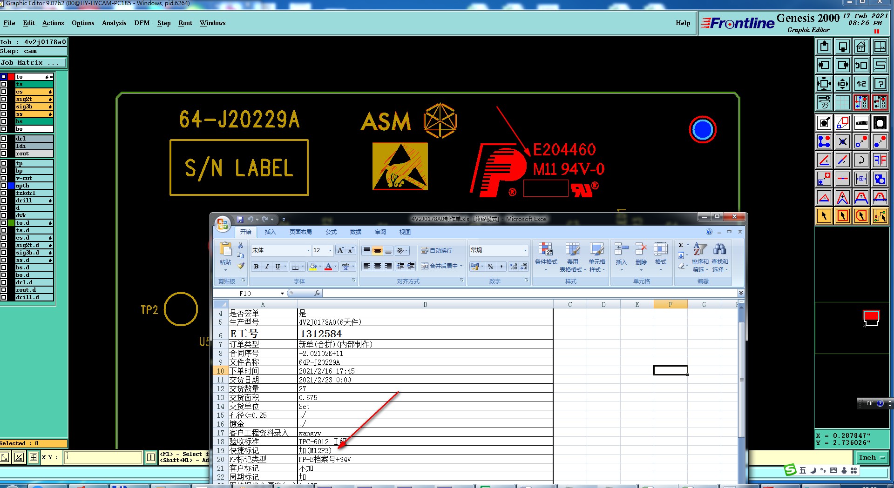The width and height of the screenshot is (894, 488).
Task: Click the mirror F|F tool icon
Action: [880, 160]
